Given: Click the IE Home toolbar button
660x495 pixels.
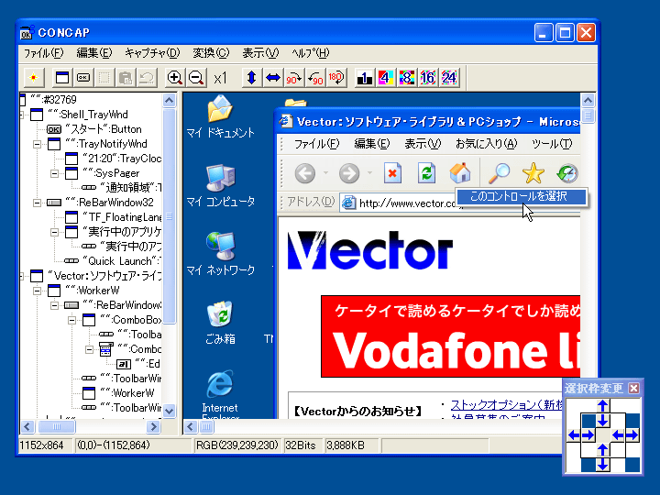Looking at the screenshot, I should click(459, 173).
